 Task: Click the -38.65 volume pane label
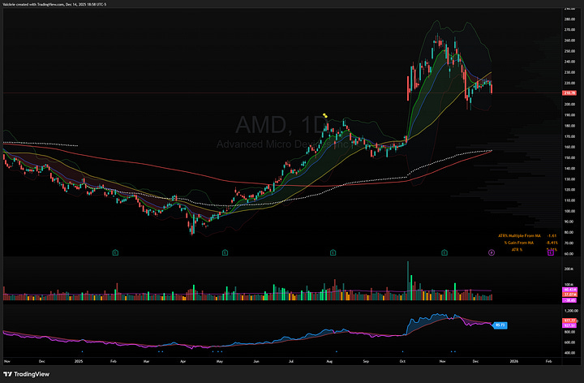coord(570,300)
